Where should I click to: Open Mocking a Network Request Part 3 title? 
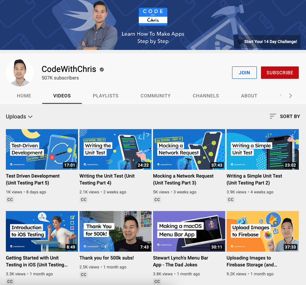pyautogui.click(x=183, y=179)
